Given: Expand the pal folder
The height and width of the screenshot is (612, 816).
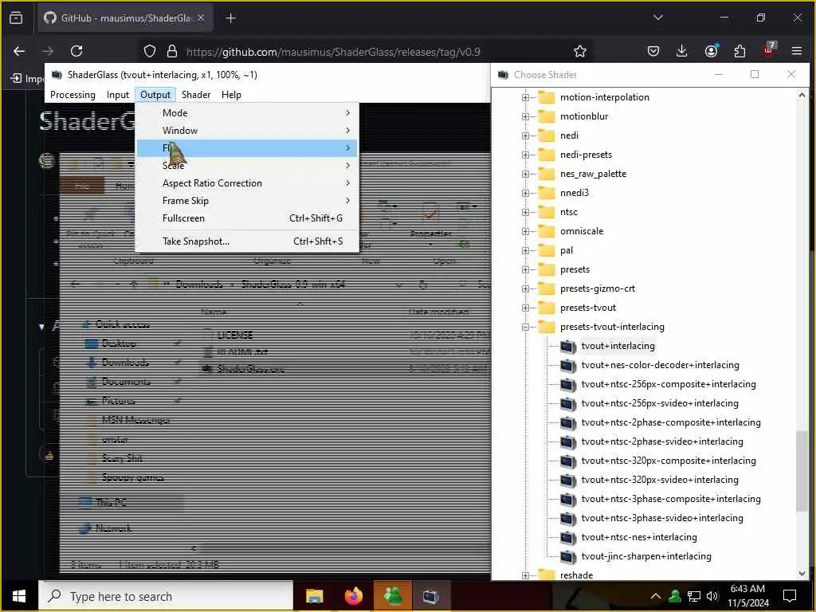Looking at the screenshot, I should (x=525, y=250).
